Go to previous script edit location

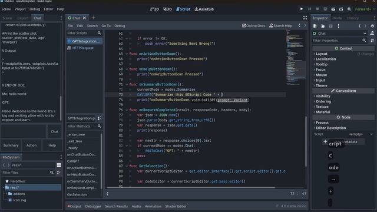click(299, 25)
